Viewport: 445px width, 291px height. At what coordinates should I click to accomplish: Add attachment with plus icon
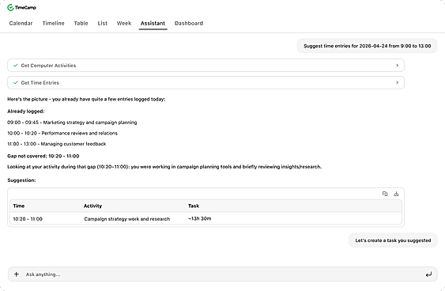pos(17,274)
